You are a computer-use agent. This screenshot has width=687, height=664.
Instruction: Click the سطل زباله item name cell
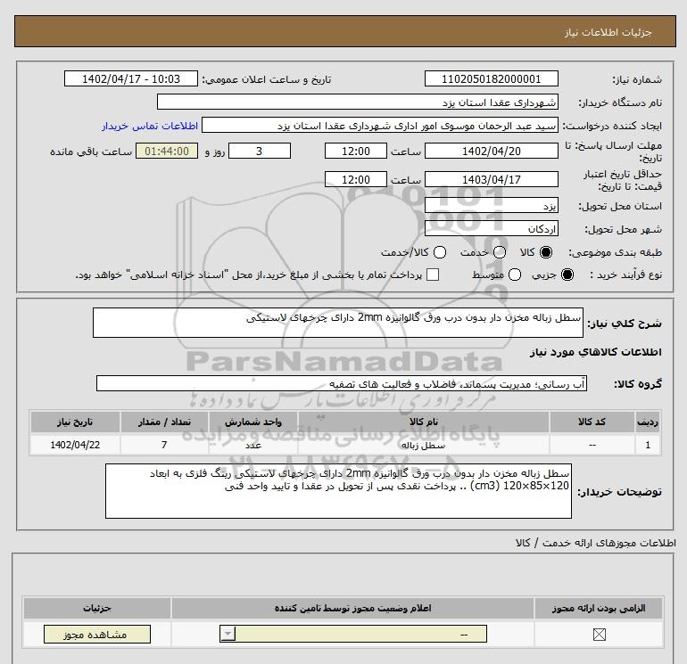point(423,445)
